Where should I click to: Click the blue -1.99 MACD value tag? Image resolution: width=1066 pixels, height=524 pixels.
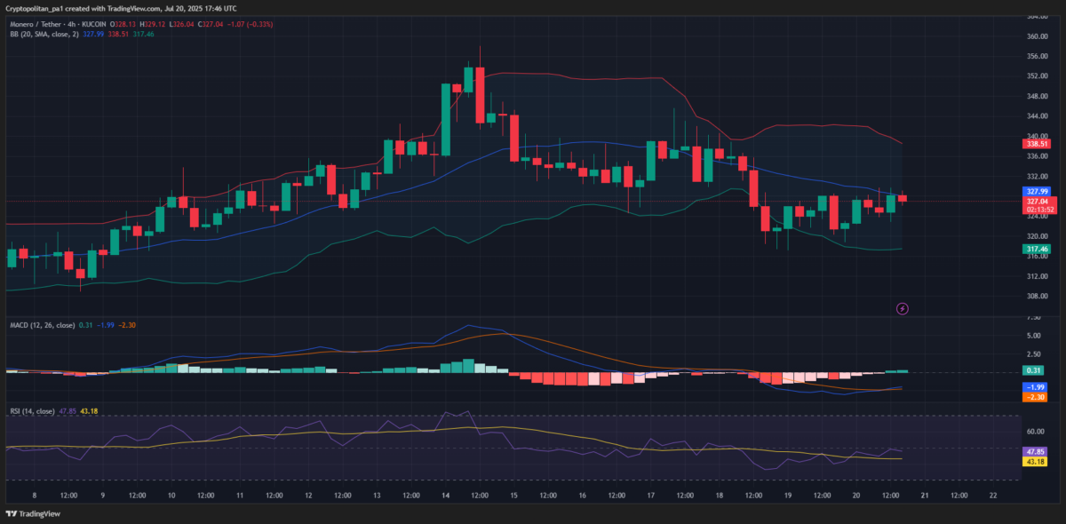(x=1033, y=387)
